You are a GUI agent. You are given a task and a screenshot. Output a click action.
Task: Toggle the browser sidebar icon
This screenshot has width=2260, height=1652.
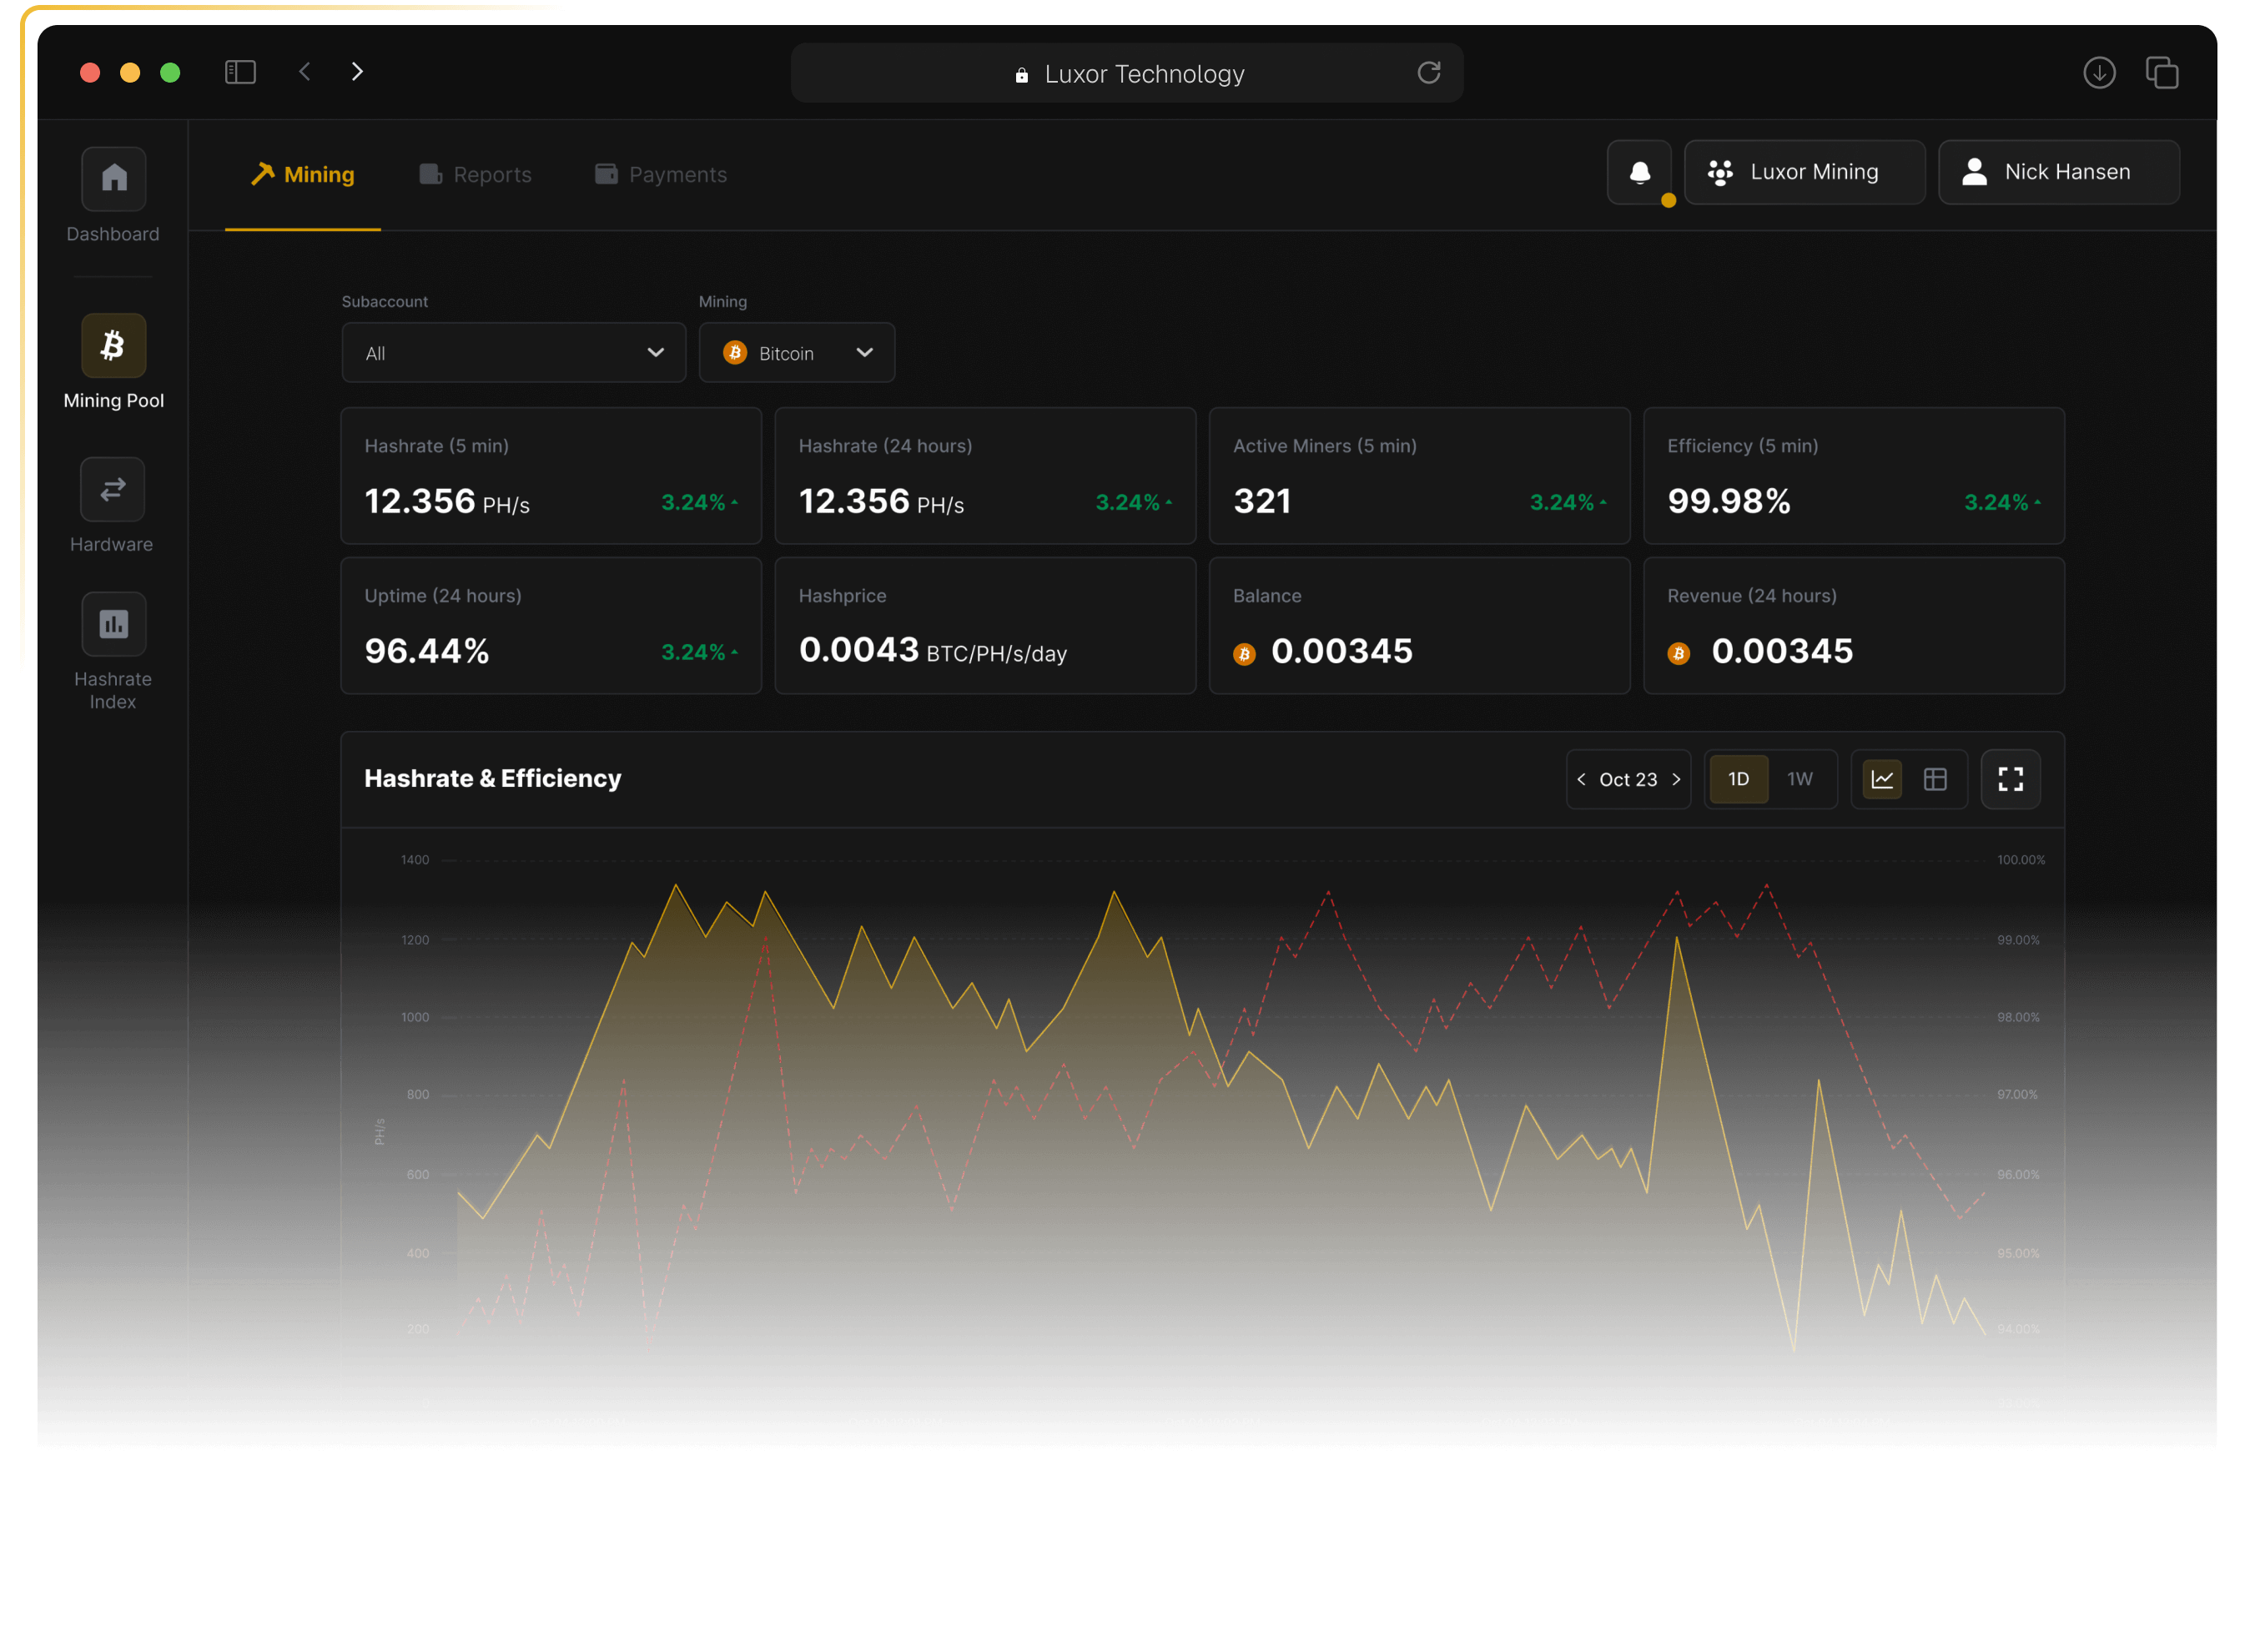point(240,72)
